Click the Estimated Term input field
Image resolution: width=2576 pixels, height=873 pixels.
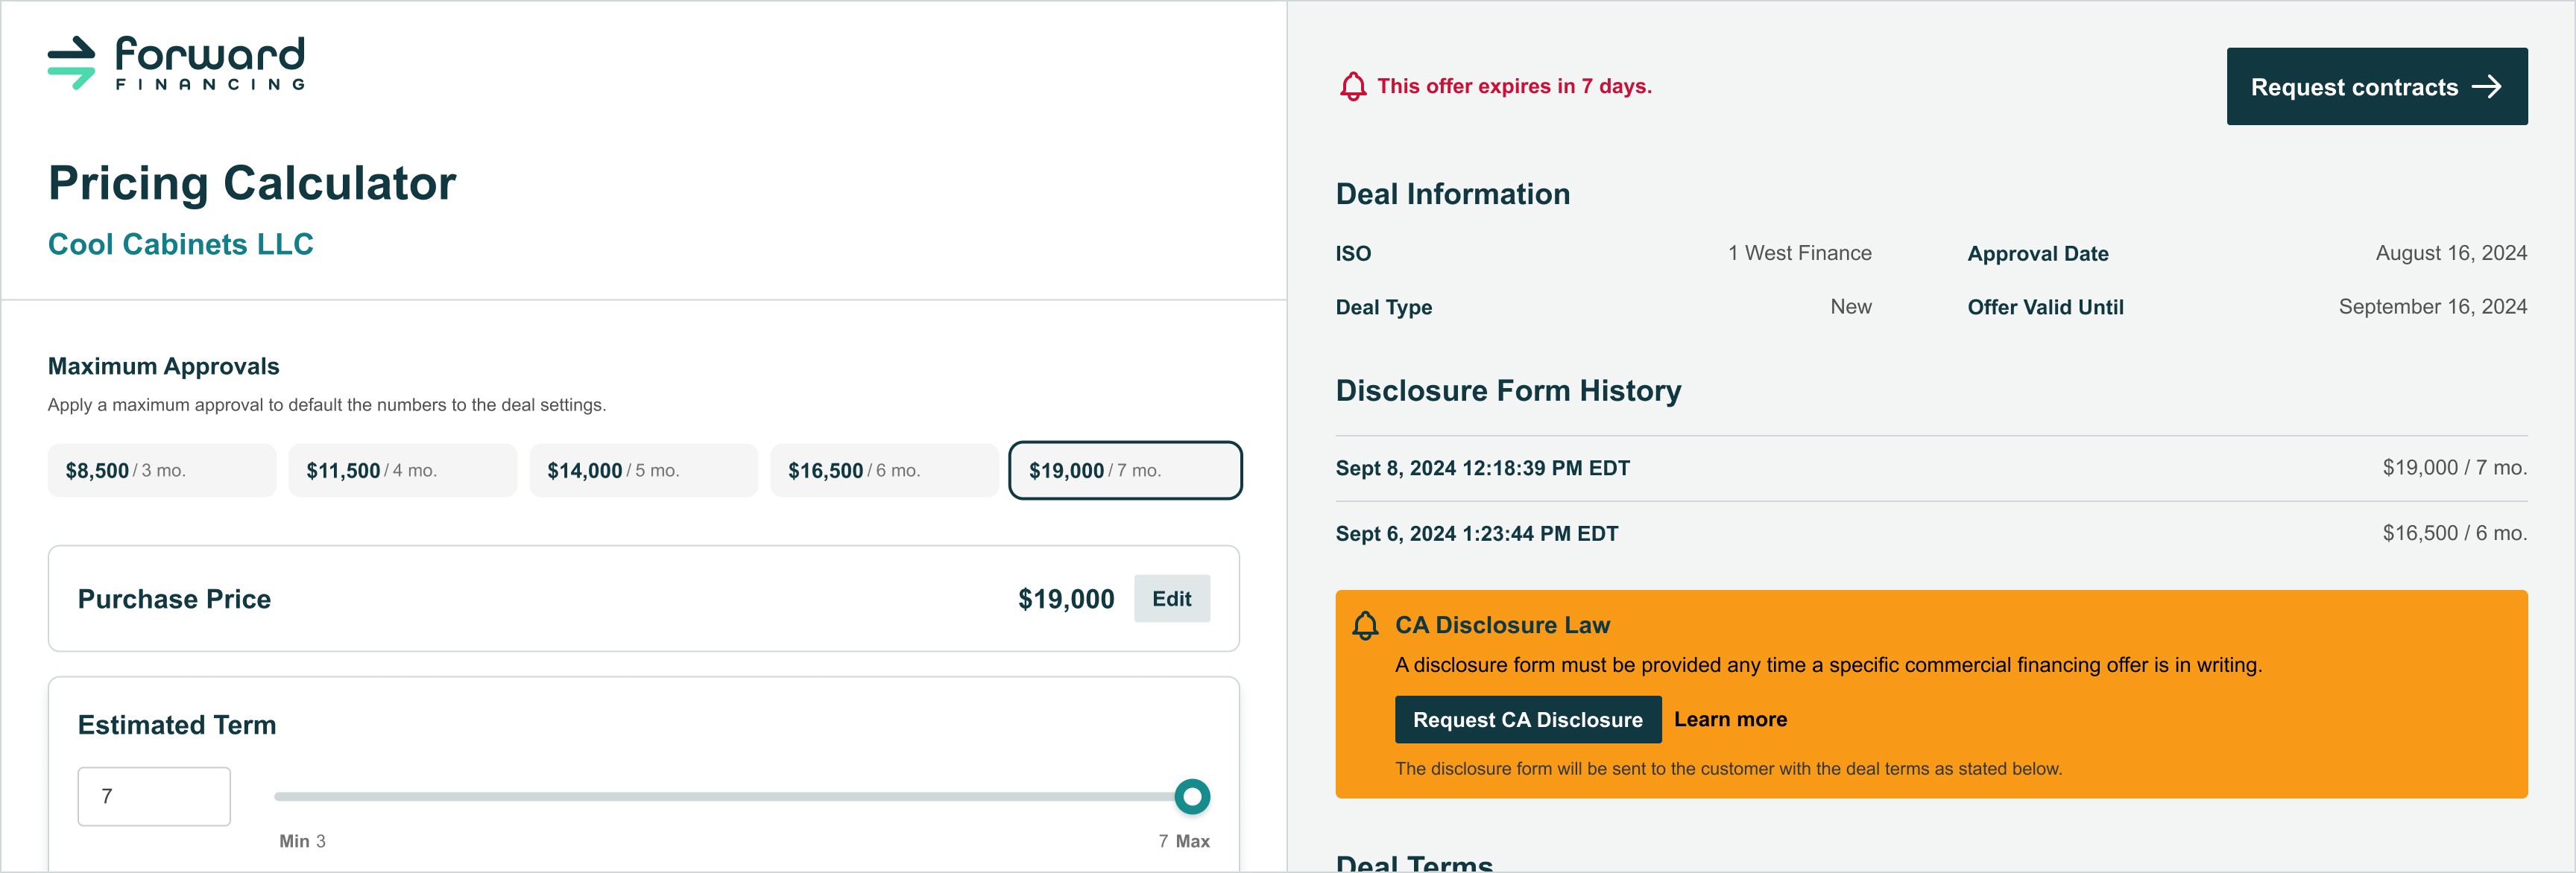click(154, 796)
